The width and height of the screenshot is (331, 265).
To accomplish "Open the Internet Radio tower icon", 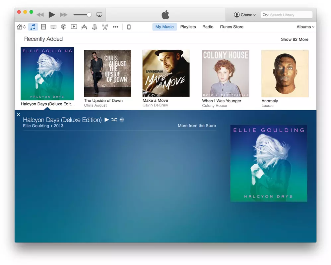I will (x=105, y=27).
